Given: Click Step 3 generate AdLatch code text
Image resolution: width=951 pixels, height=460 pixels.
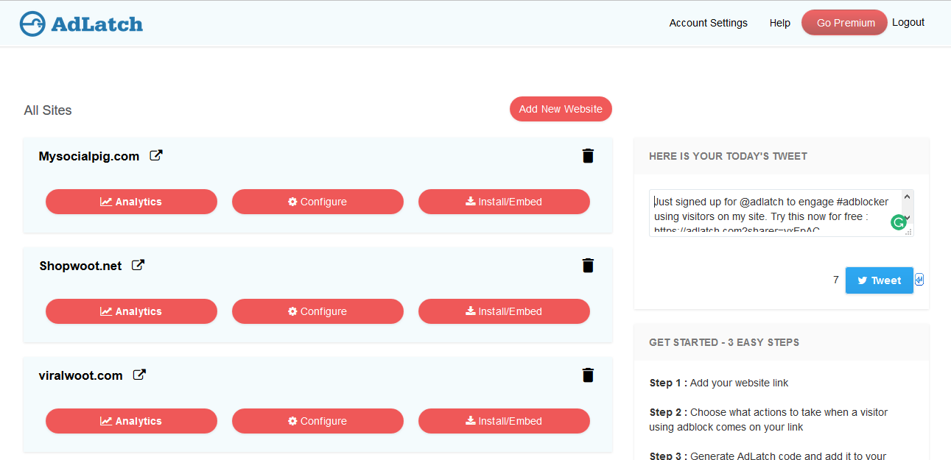Looking at the screenshot, I should 768,456.
